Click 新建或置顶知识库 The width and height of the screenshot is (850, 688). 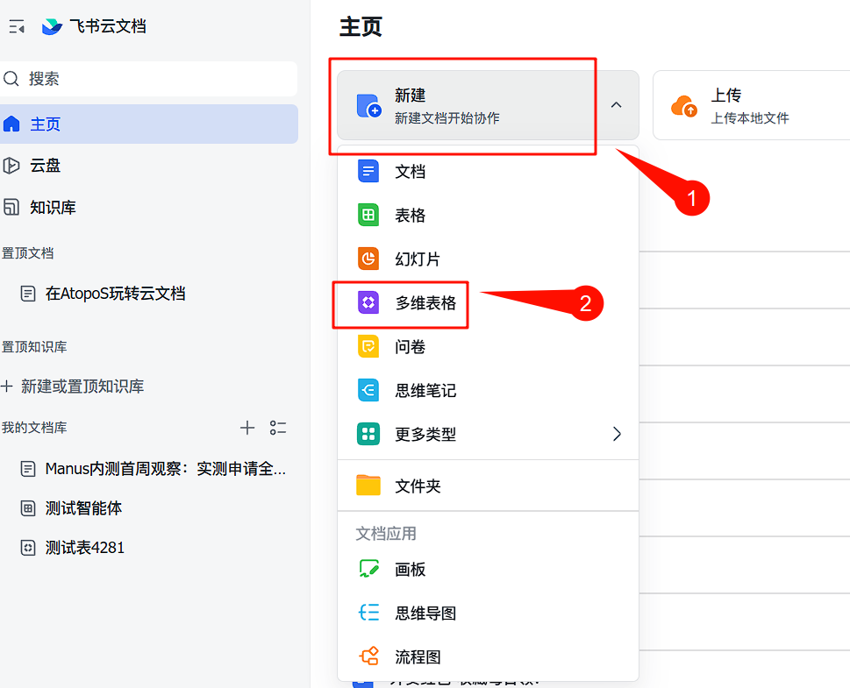[x=82, y=387]
